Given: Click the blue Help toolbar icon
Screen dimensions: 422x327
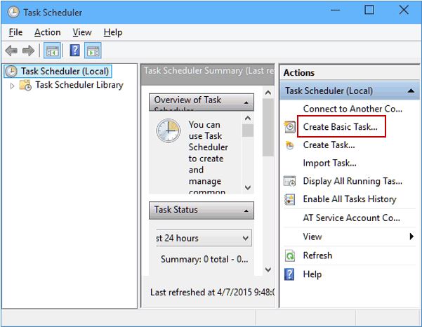Looking at the screenshot, I should (x=74, y=51).
